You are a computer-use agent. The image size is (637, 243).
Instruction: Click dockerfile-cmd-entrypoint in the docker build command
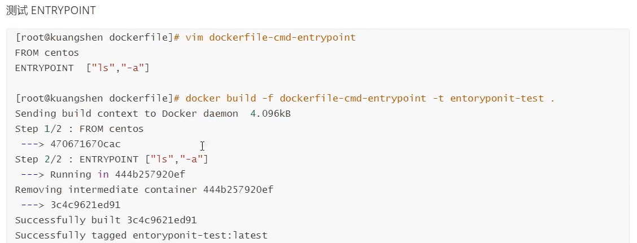[x=353, y=99]
